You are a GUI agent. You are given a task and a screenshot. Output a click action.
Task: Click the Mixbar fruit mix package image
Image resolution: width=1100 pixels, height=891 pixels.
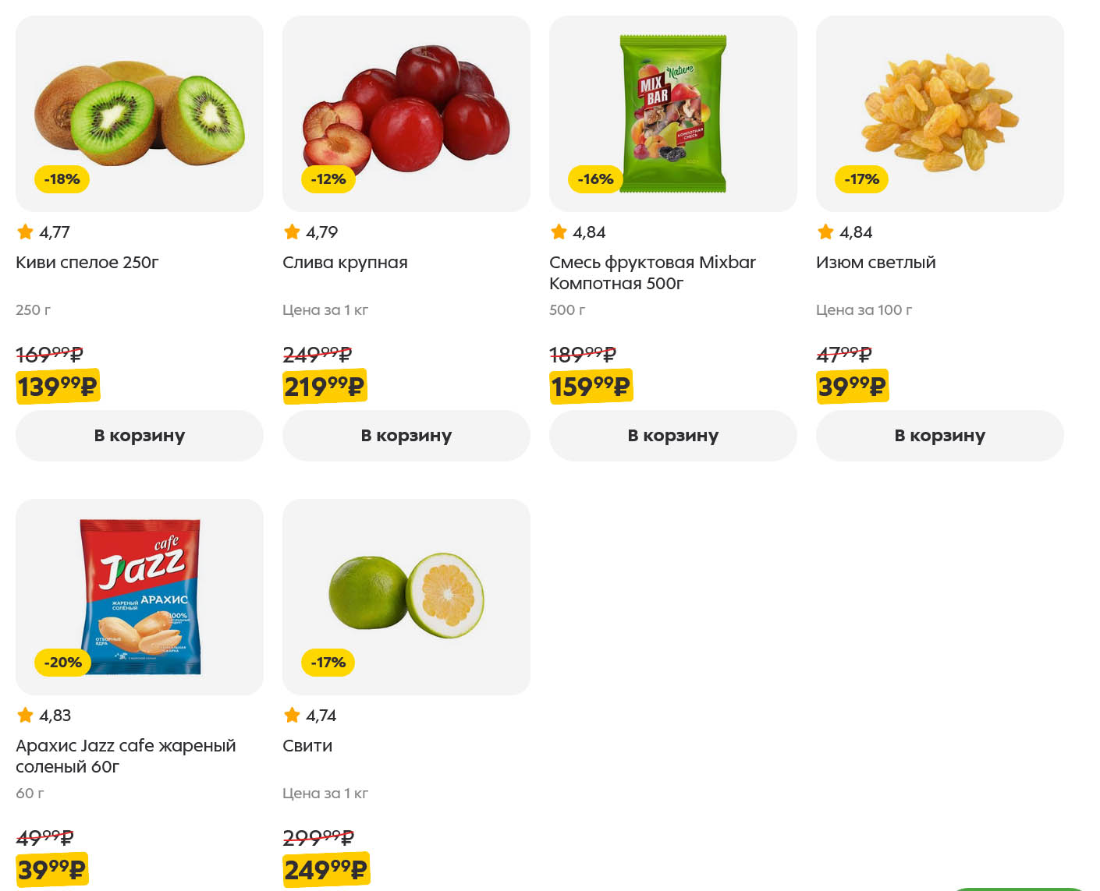coord(672,113)
